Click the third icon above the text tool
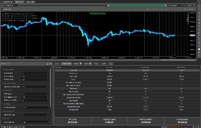 199,36
